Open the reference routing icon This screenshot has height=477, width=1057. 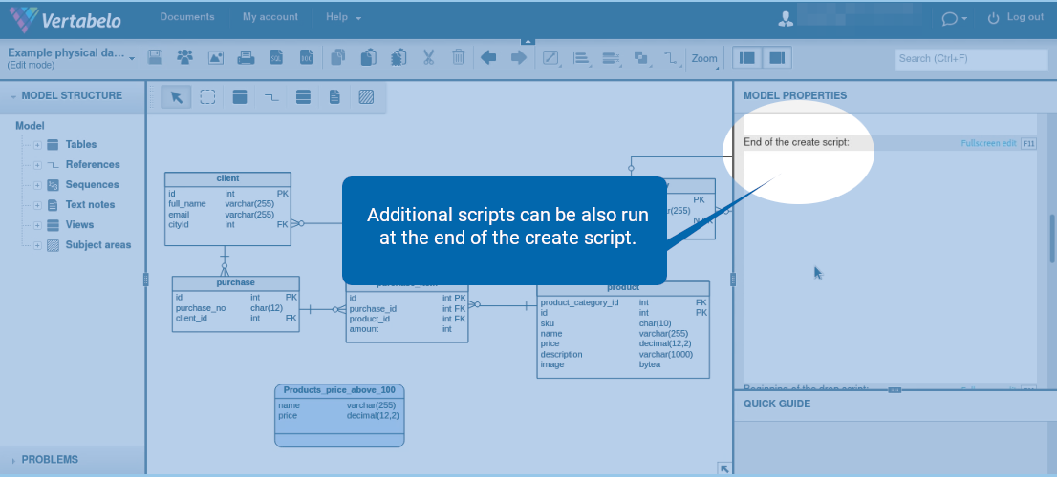pos(670,58)
